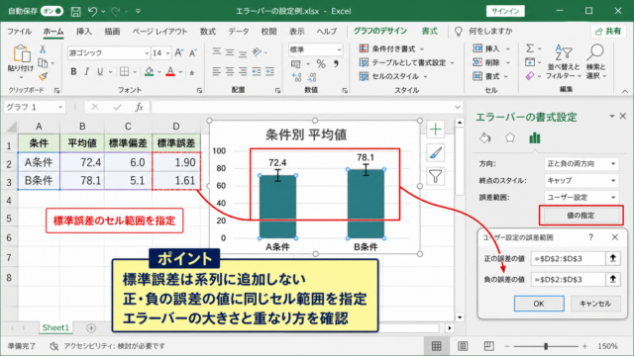The image size is (634, 356).
Task: Click the Format Painter brush icon
Action: [x=43, y=76]
